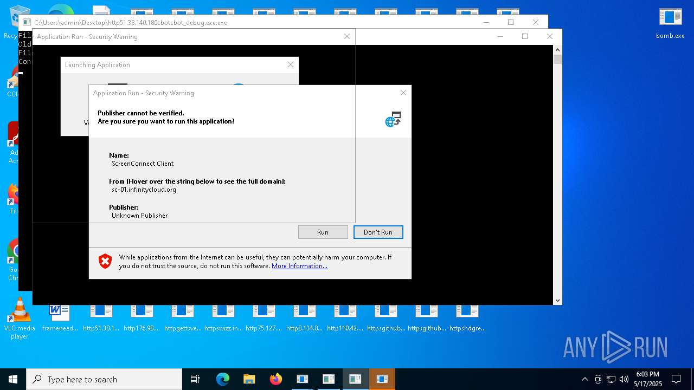Select the VLC media player shortcut
This screenshot has width=694, height=390.
20,318
